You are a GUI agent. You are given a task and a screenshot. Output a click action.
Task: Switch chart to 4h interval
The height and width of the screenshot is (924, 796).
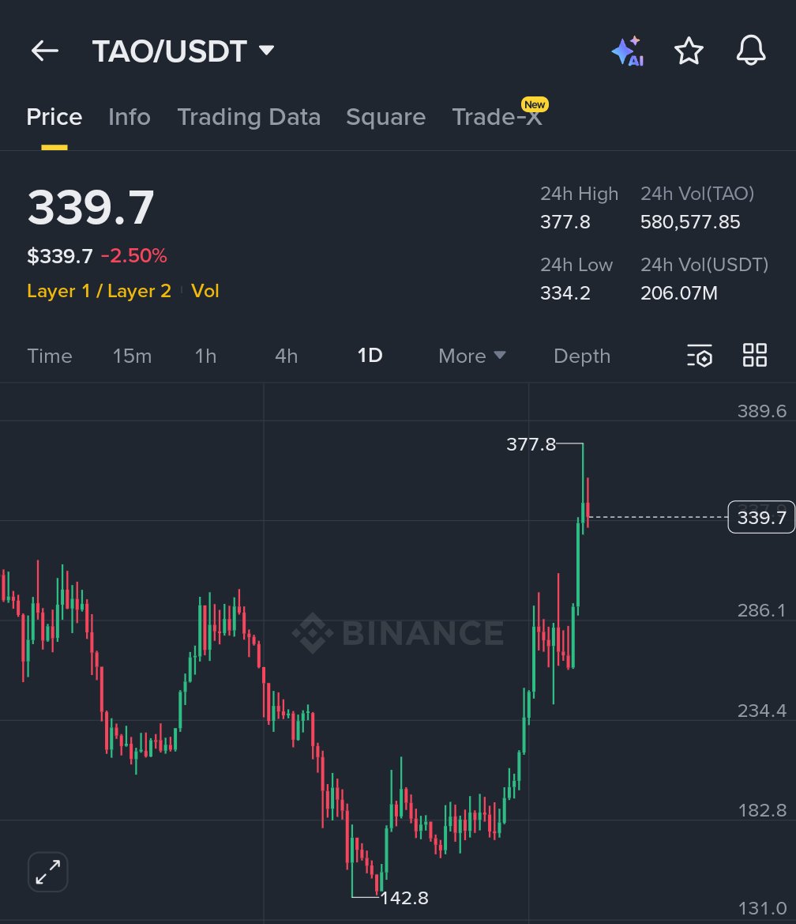pos(286,356)
